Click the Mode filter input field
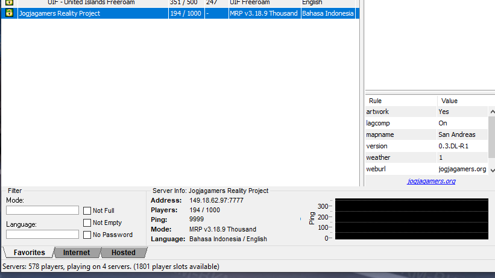The image size is (495, 278). [42, 210]
